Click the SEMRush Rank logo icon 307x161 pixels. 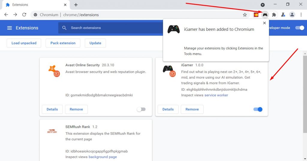coord(52,131)
